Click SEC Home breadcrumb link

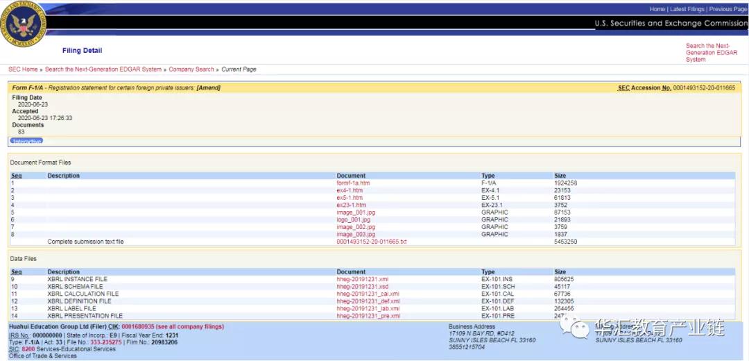tap(23, 69)
